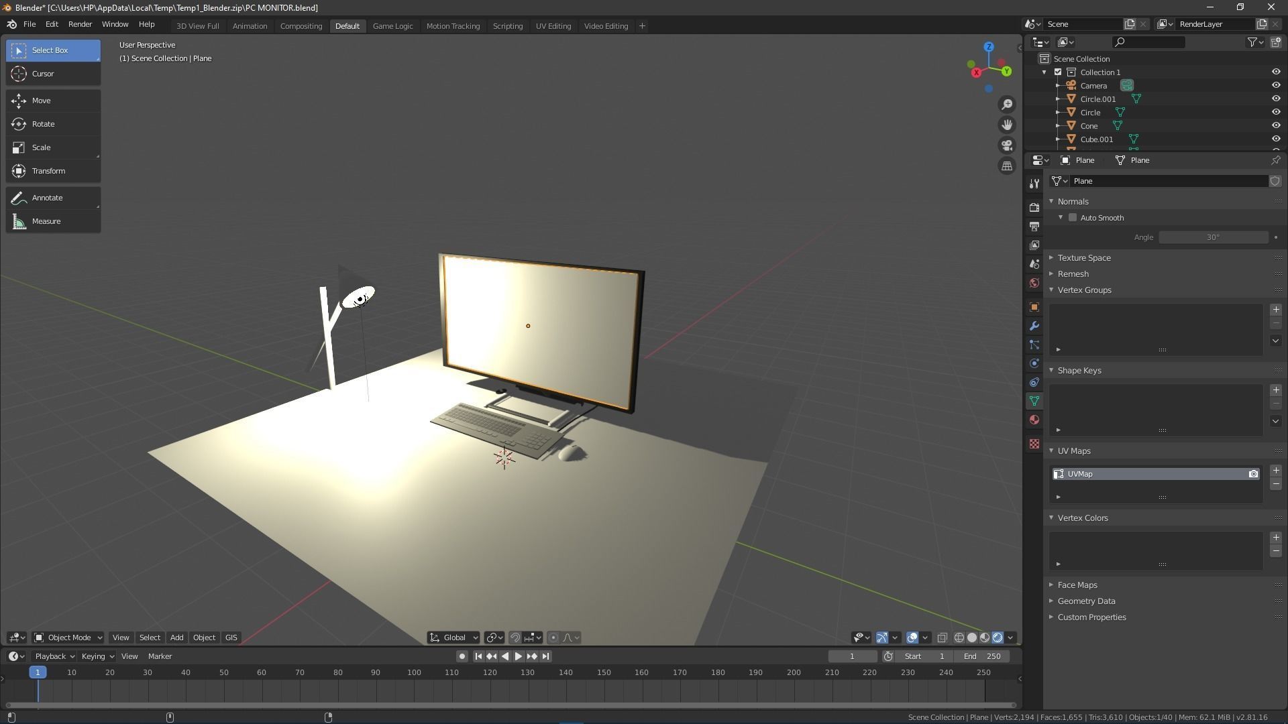Open Texture properties tab
The height and width of the screenshot is (724, 1288).
1034,444
